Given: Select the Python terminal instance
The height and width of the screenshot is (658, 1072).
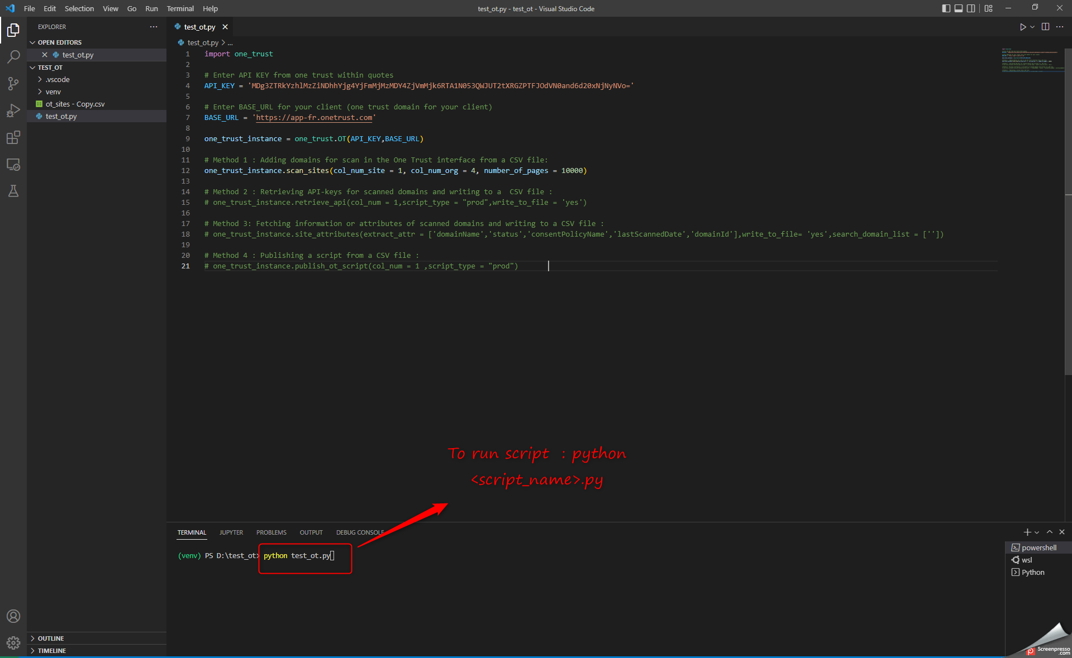Looking at the screenshot, I should point(1038,572).
